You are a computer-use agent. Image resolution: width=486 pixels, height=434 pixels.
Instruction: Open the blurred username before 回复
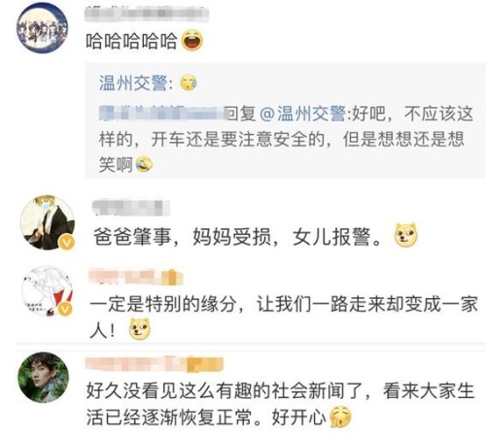[x=162, y=114]
